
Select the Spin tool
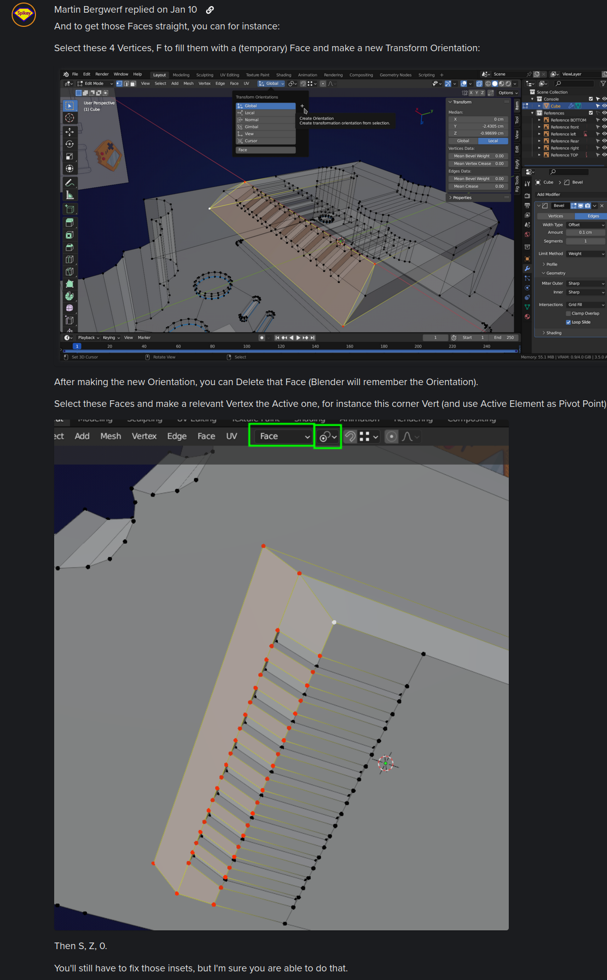70,296
